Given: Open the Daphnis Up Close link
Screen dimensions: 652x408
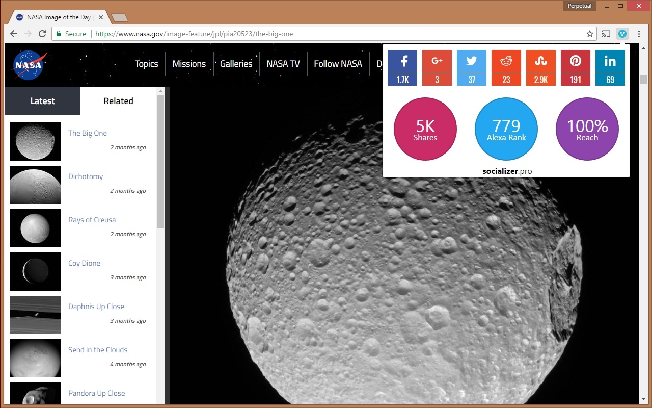Looking at the screenshot, I should pyautogui.click(x=96, y=307).
